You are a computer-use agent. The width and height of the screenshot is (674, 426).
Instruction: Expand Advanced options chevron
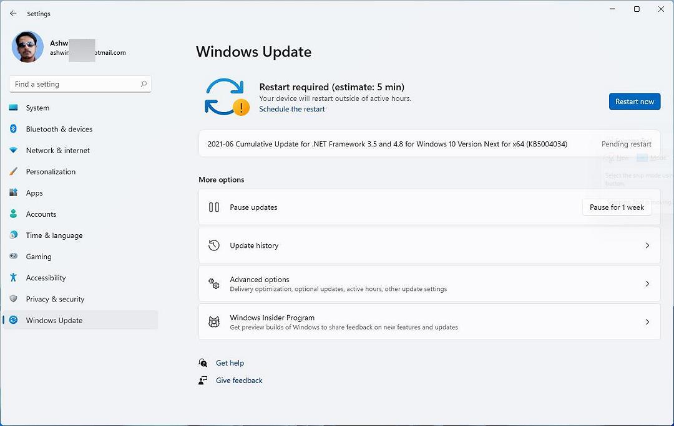(x=647, y=283)
